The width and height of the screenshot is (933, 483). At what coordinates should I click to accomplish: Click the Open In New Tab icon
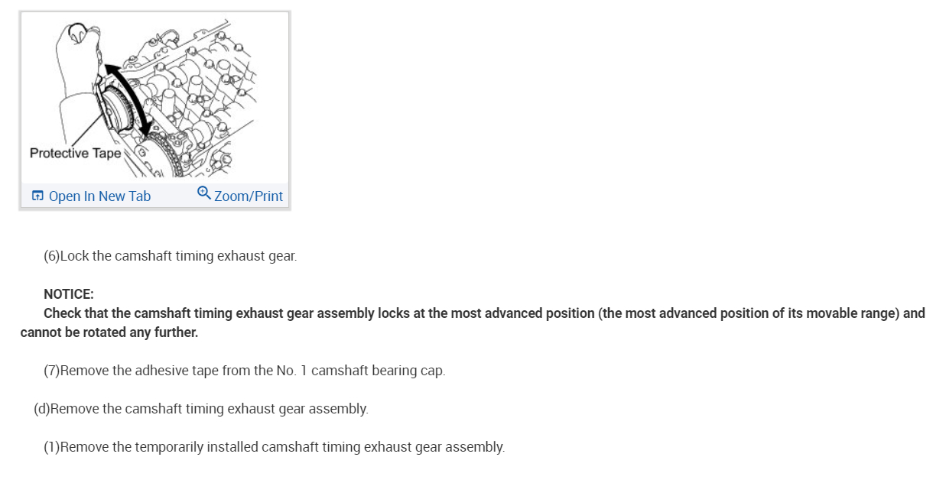click(x=37, y=196)
